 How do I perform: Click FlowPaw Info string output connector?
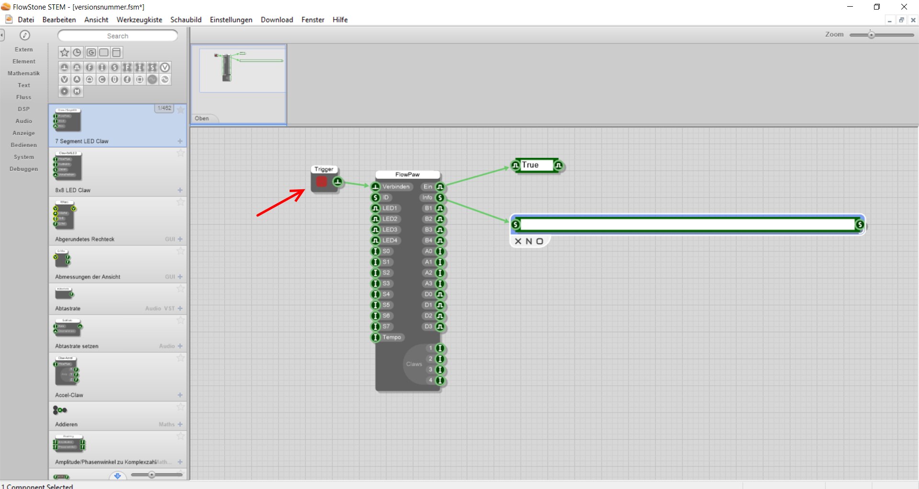pyautogui.click(x=440, y=197)
